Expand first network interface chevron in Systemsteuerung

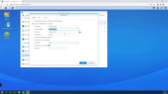point(105,23)
